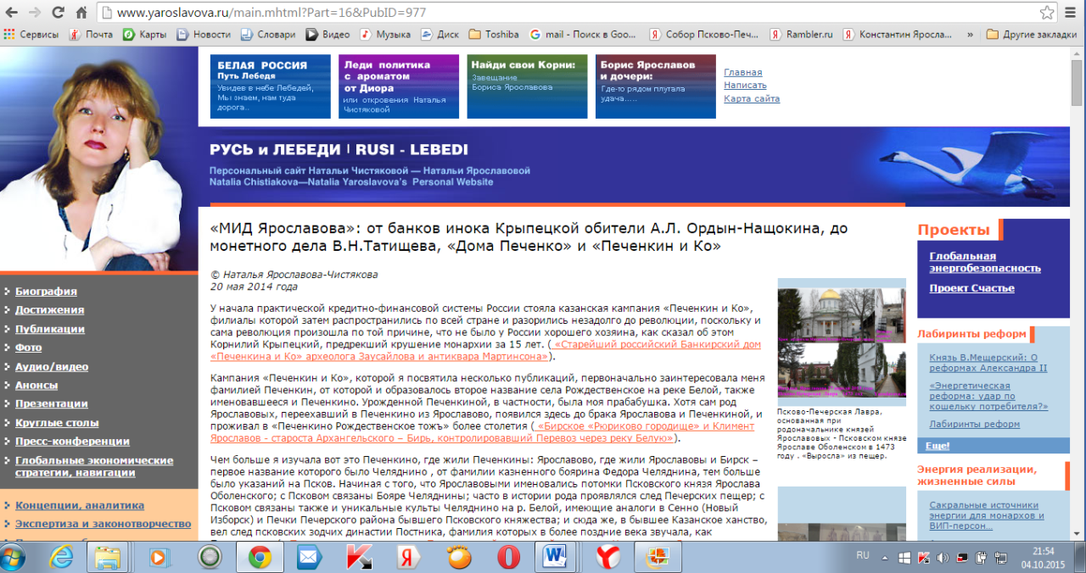Show hidden tray icons arrow
This screenshot has width=1086, height=573.
(x=887, y=557)
